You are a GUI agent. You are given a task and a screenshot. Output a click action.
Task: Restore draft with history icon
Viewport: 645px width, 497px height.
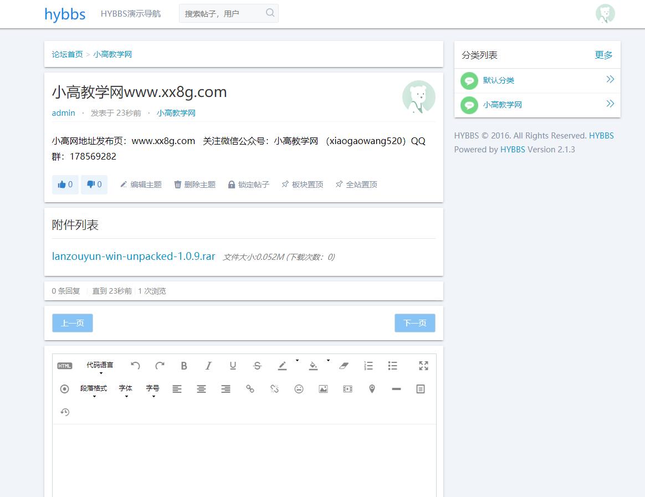click(x=65, y=412)
